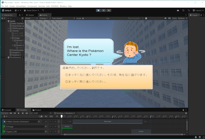Click the record button on Main Camera track
The height and width of the screenshot is (139, 205).
[x=46, y=121]
